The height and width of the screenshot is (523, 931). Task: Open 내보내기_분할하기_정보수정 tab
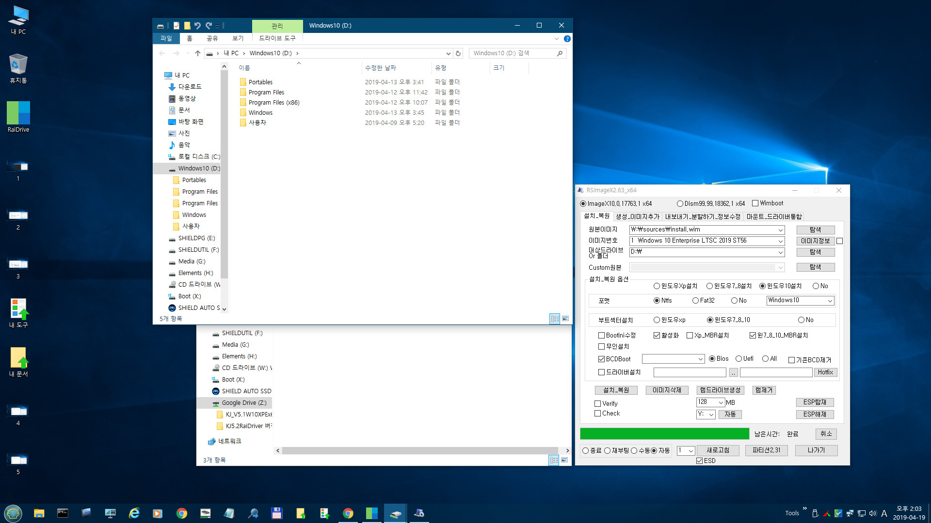click(x=703, y=216)
